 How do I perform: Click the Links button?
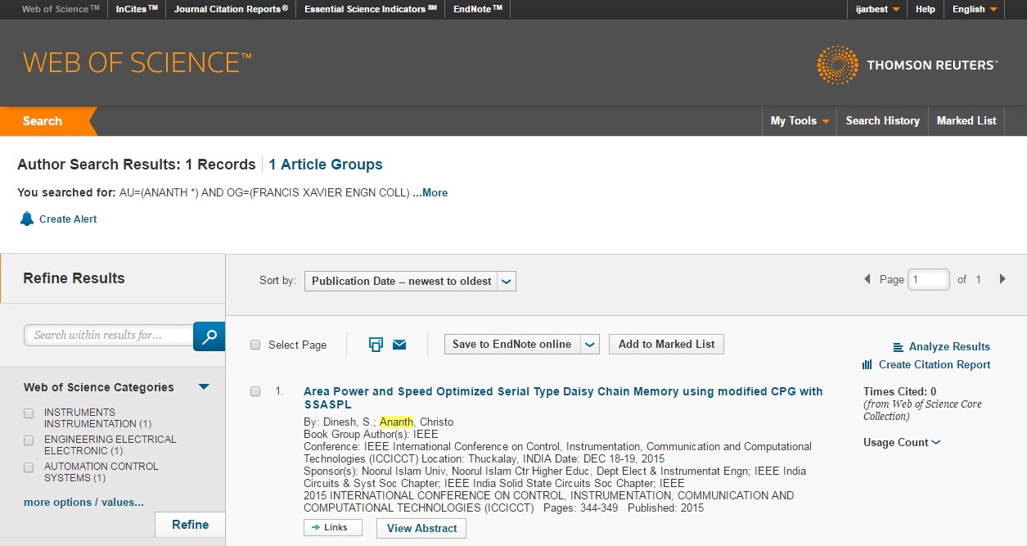point(332,528)
